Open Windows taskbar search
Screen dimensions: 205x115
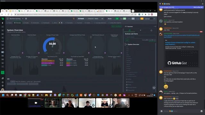tap(7, 95)
